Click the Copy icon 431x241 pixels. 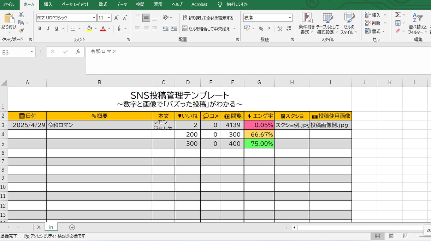coord(21,23)
